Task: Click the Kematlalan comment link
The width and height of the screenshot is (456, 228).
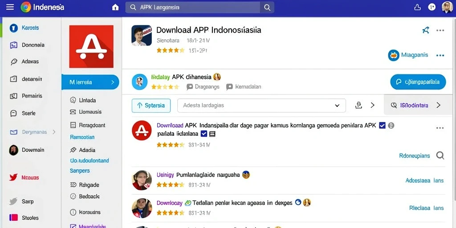Action: [x=244, y=87]
